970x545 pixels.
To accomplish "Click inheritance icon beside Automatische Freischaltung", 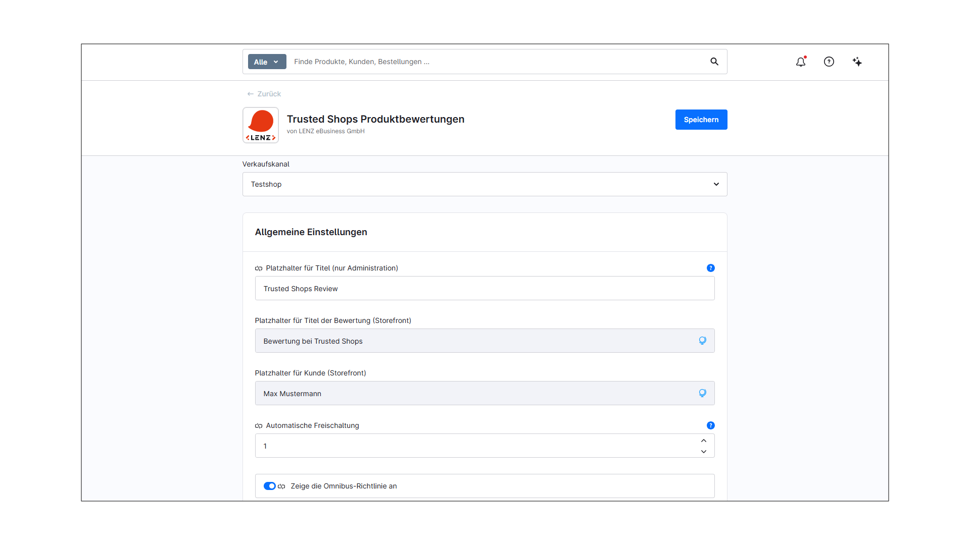I will (x=259, y=426).
